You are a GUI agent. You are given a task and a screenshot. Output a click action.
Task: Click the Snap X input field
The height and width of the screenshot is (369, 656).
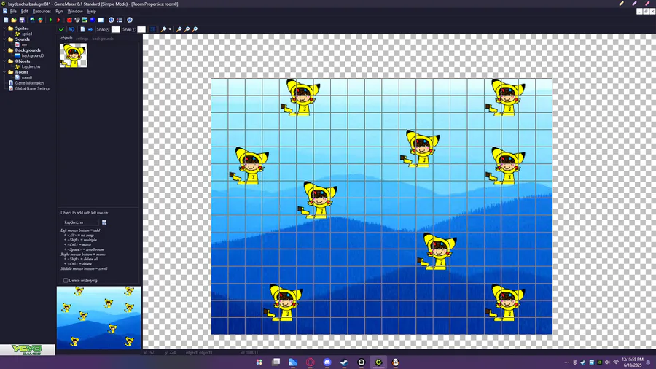[115, 29]
